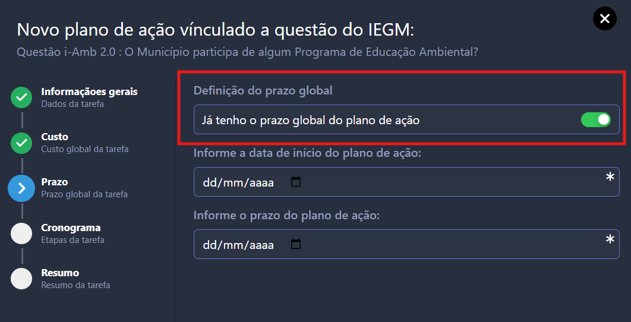Select the blue arrow icon for Prazo step
This screenshot has width=631, height=322.
coord(21,188)
